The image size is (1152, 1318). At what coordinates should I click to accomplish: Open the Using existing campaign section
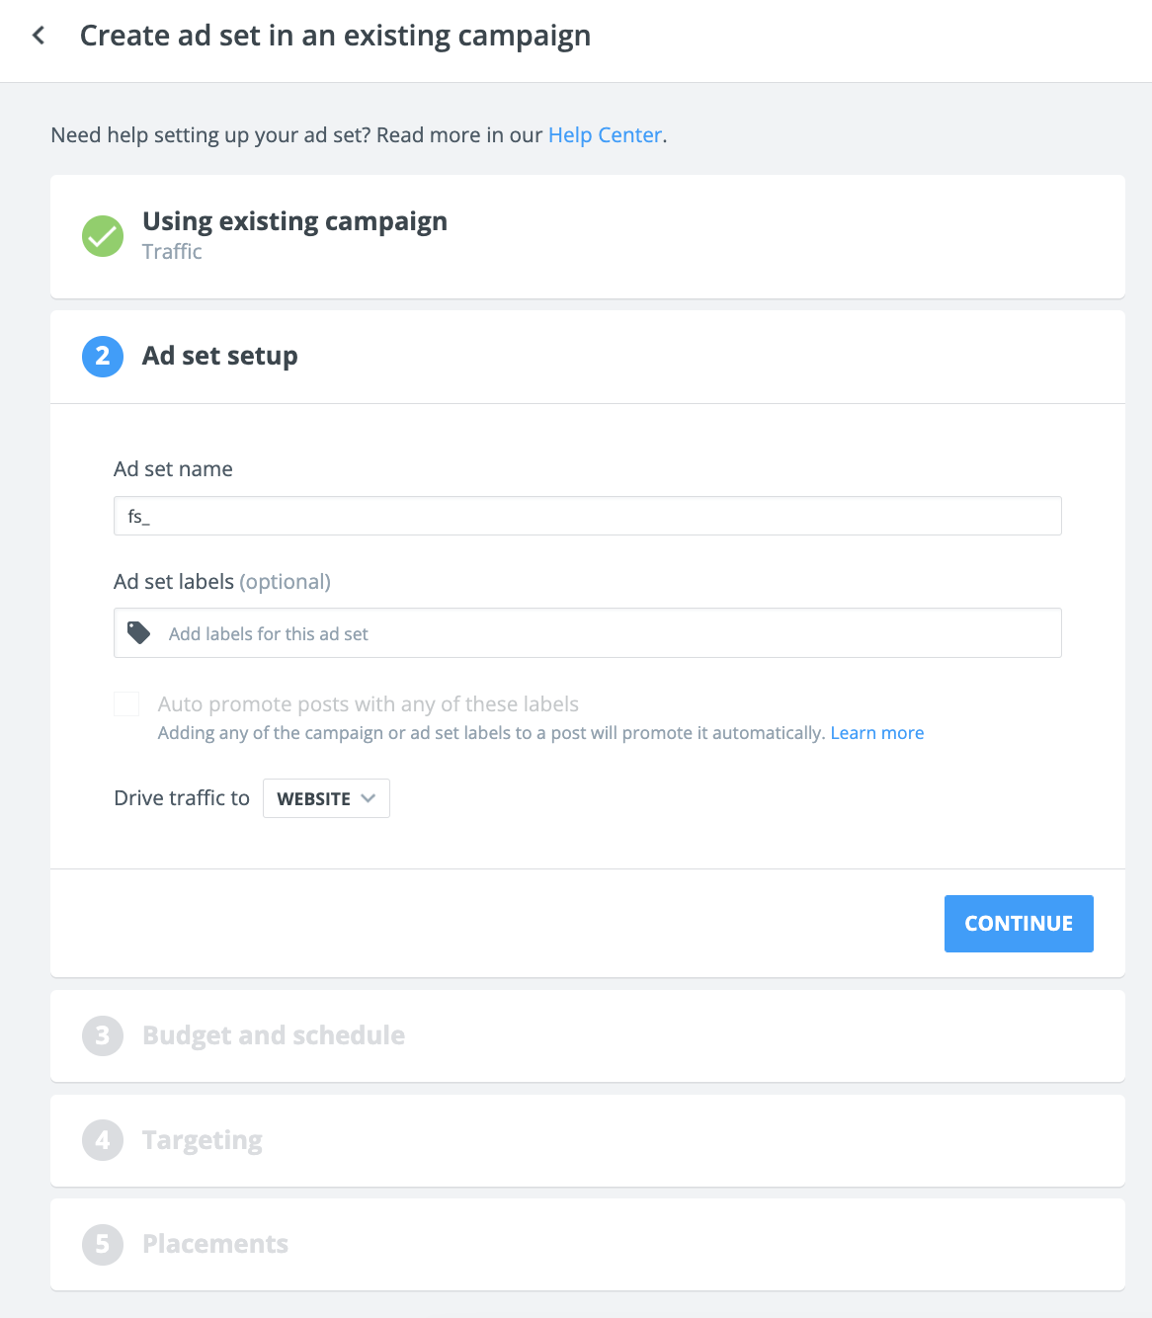588,237
